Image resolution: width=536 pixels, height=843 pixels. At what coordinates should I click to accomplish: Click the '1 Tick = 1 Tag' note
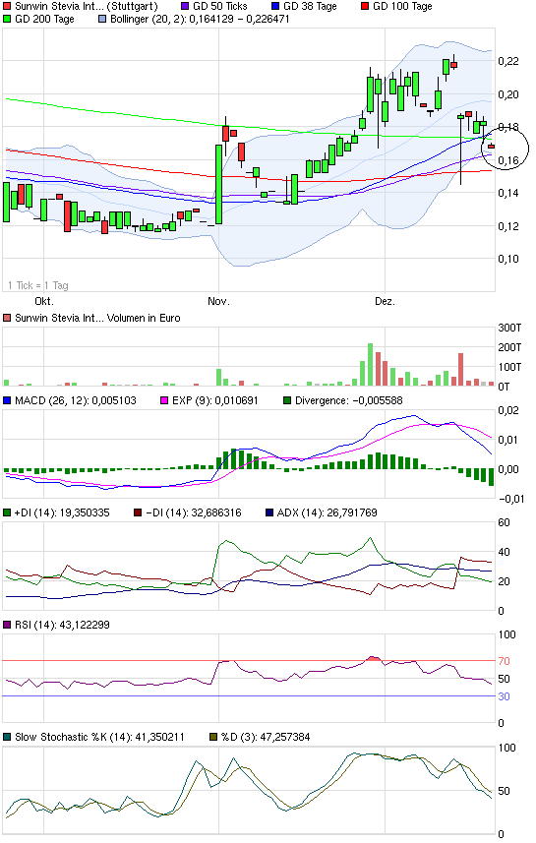pos(38,285)
